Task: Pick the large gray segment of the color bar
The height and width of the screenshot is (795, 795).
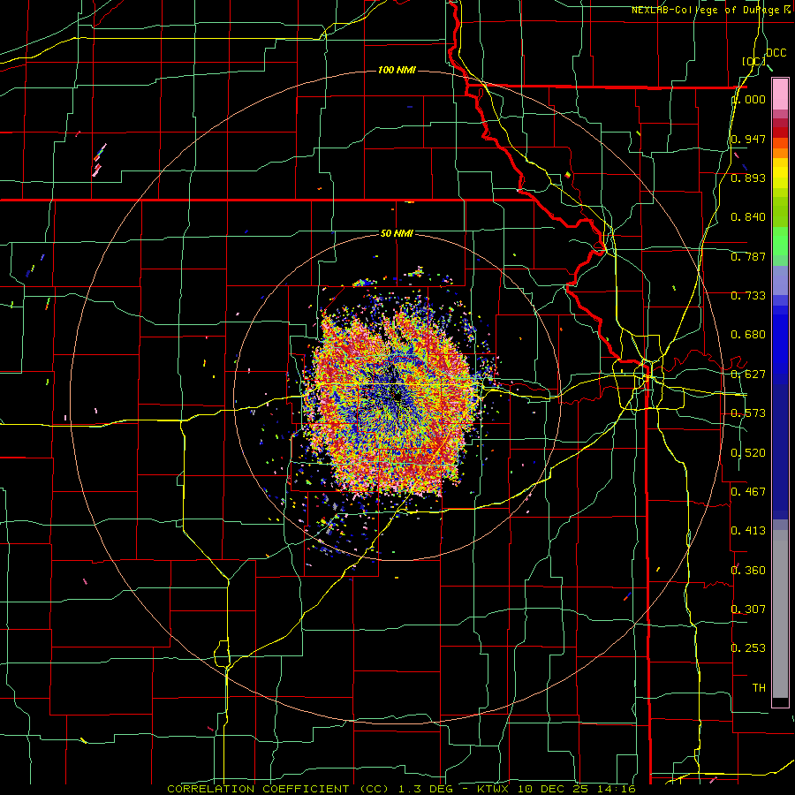Action: [x=780, y=614]
